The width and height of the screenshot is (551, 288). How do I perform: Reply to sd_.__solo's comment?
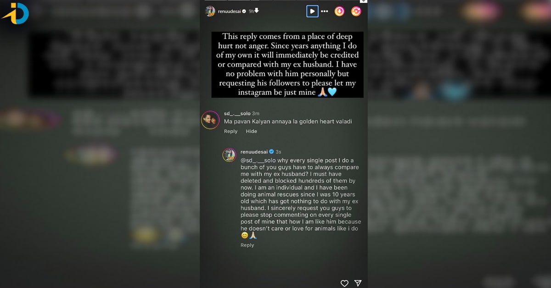(231, 132)
